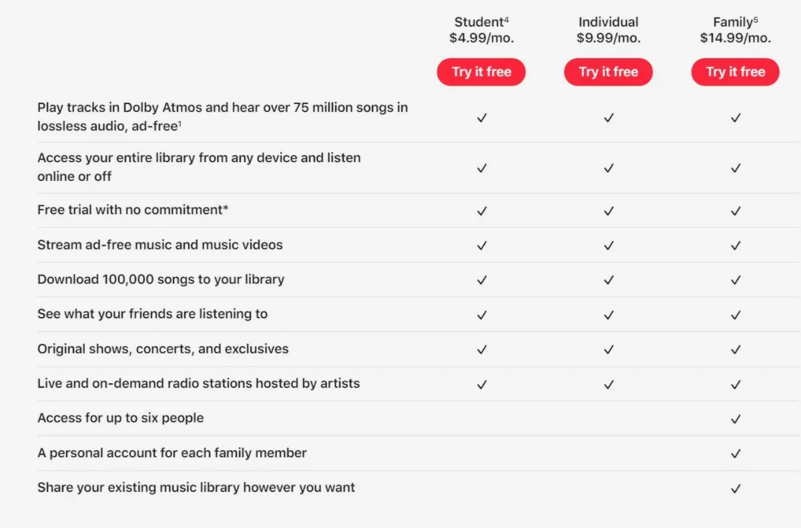Select the checkmark for downloading 100,000 songs under Student
801x528 pixels.
click(x=481, y=280)
